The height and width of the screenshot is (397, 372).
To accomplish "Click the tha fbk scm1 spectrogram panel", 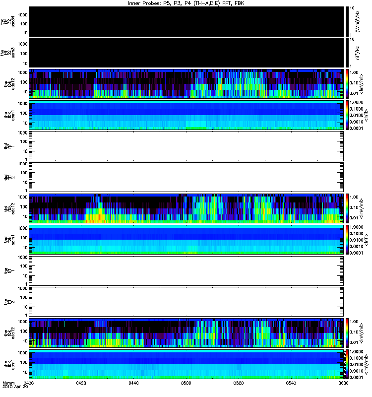I will (x=186, y=115).
